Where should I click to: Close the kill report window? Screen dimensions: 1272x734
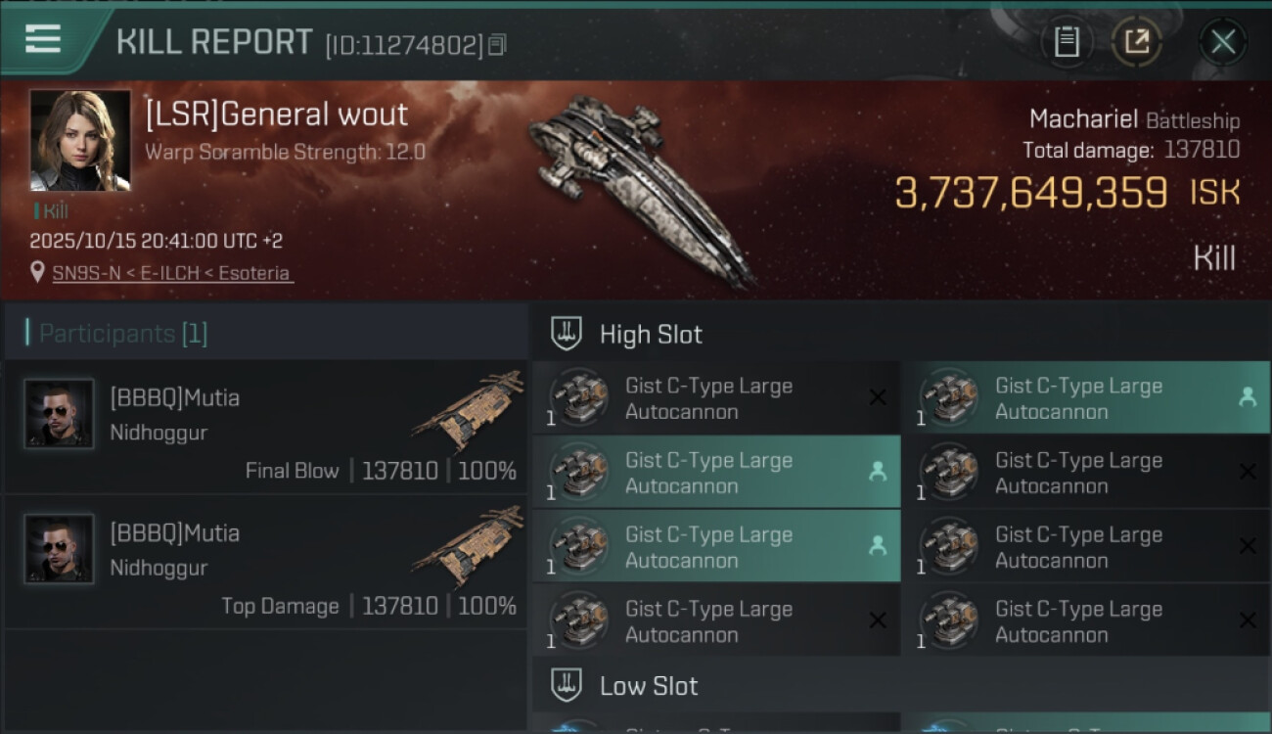[1222, 42]
